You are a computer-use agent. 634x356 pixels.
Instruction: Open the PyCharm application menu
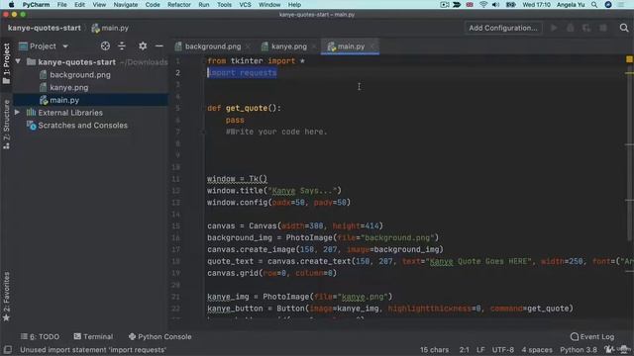[36, 4]
